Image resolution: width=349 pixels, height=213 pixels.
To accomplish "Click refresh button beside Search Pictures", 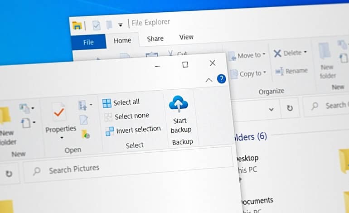I will 9,174.
